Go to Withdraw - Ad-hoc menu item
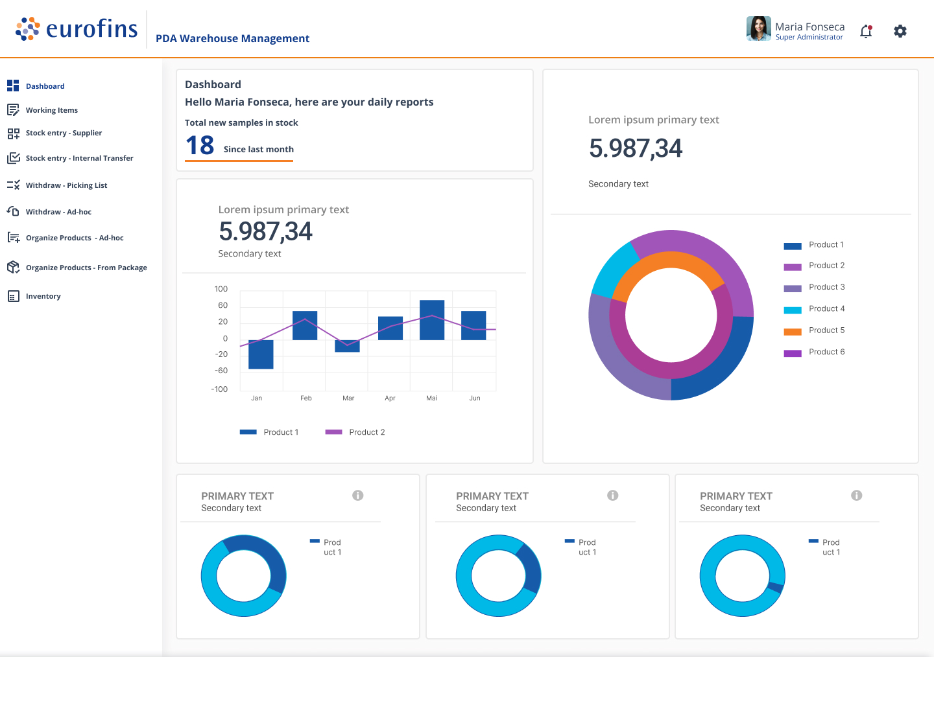Image resolution: width=934 pixels, height=714 pixels. click(x=58, y=212)
